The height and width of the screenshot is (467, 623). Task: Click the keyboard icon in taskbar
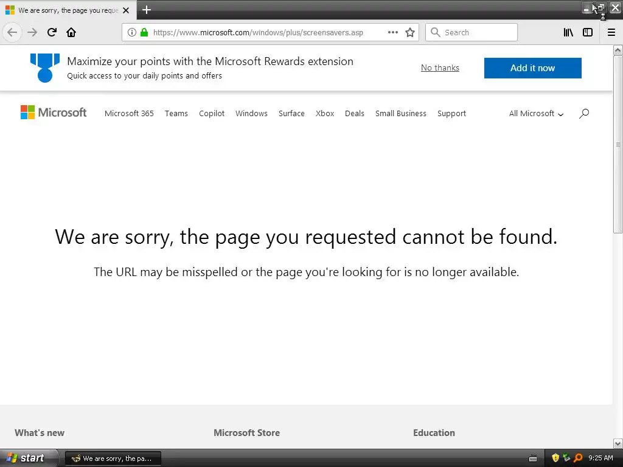click(x=533, y=458)
